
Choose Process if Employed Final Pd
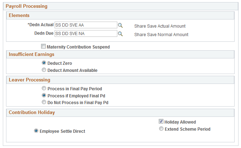point(44,96)
